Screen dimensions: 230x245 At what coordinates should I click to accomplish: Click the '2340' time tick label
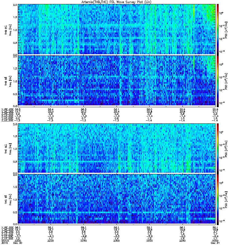[x=182, y=241]
